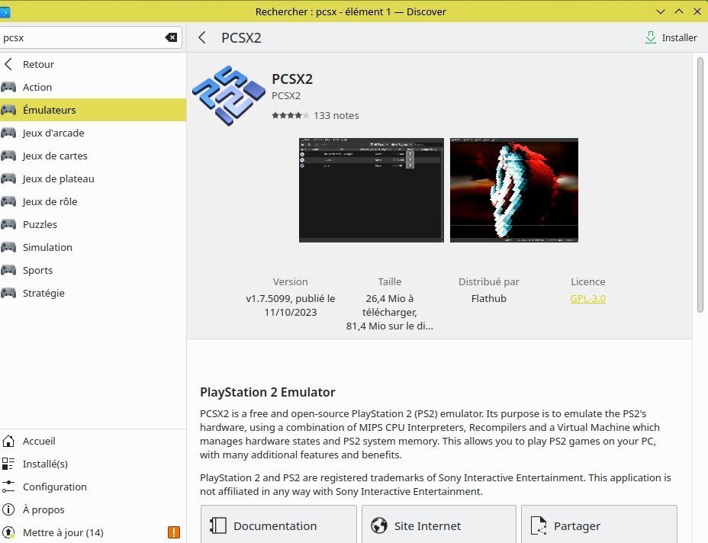Select the Émulateurs category
Screen dimensions: 708x543
(x=92, y=110)
